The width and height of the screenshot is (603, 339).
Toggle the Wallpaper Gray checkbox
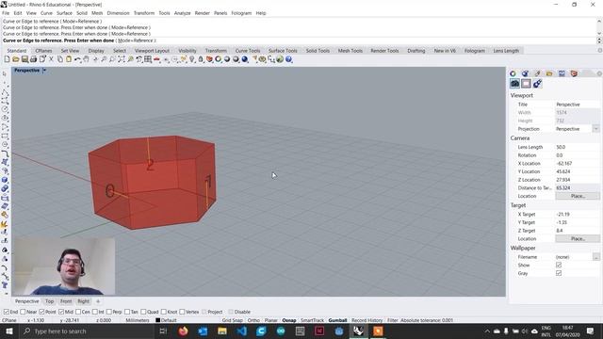(559, 273)
